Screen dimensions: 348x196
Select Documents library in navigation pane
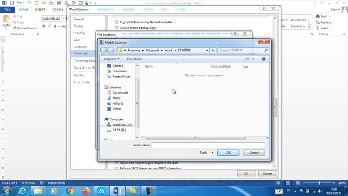click(117, 93)
